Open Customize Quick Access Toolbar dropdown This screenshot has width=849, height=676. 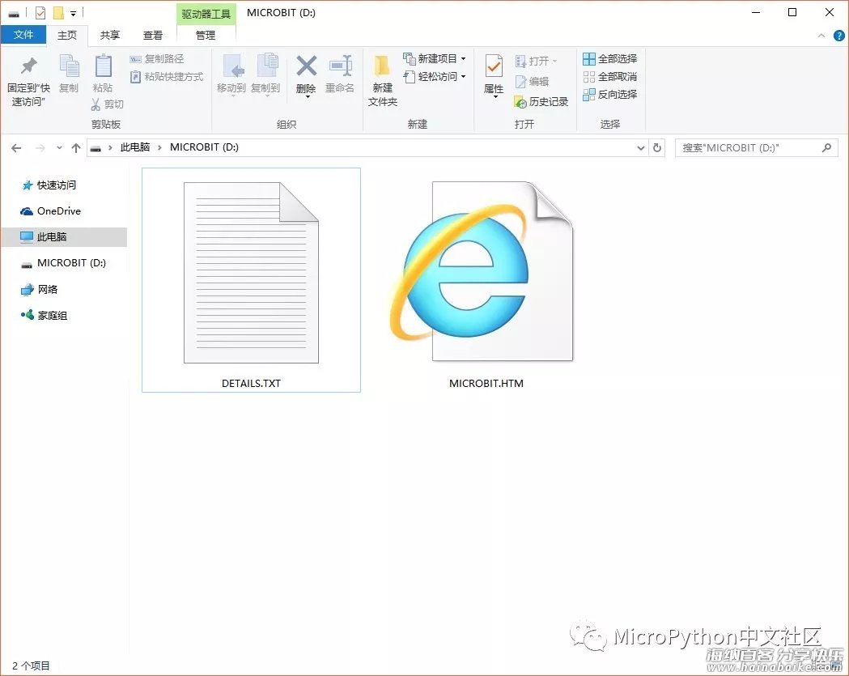coord(73,13)
